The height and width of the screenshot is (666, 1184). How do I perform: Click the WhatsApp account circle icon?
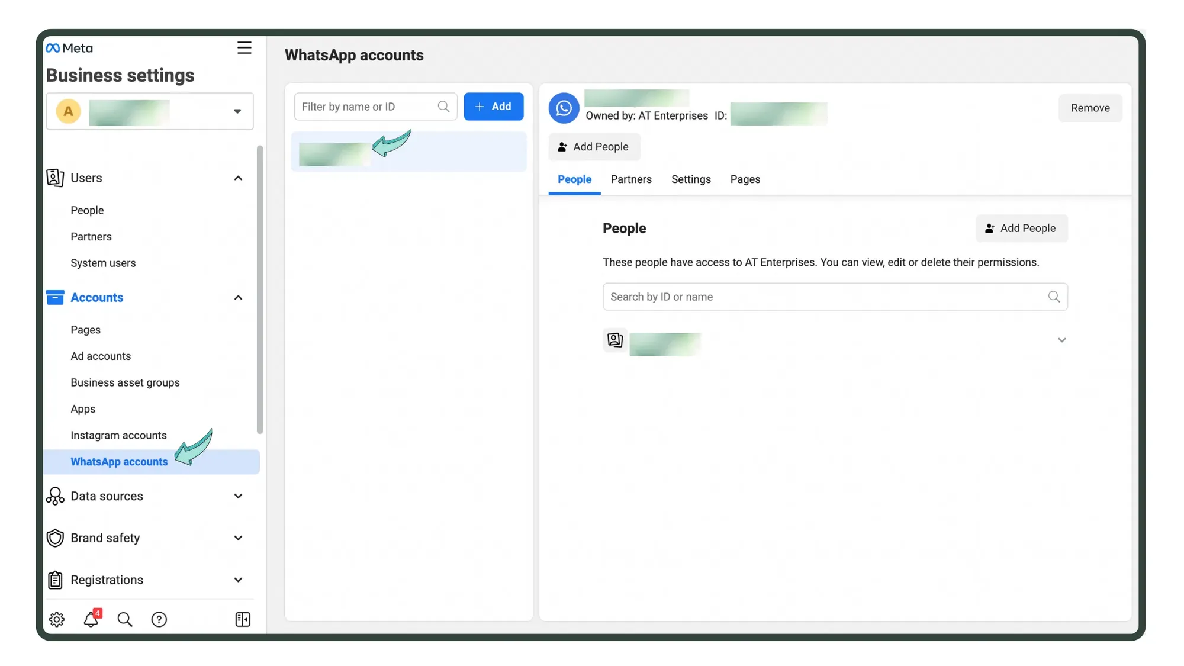[563, 108]
